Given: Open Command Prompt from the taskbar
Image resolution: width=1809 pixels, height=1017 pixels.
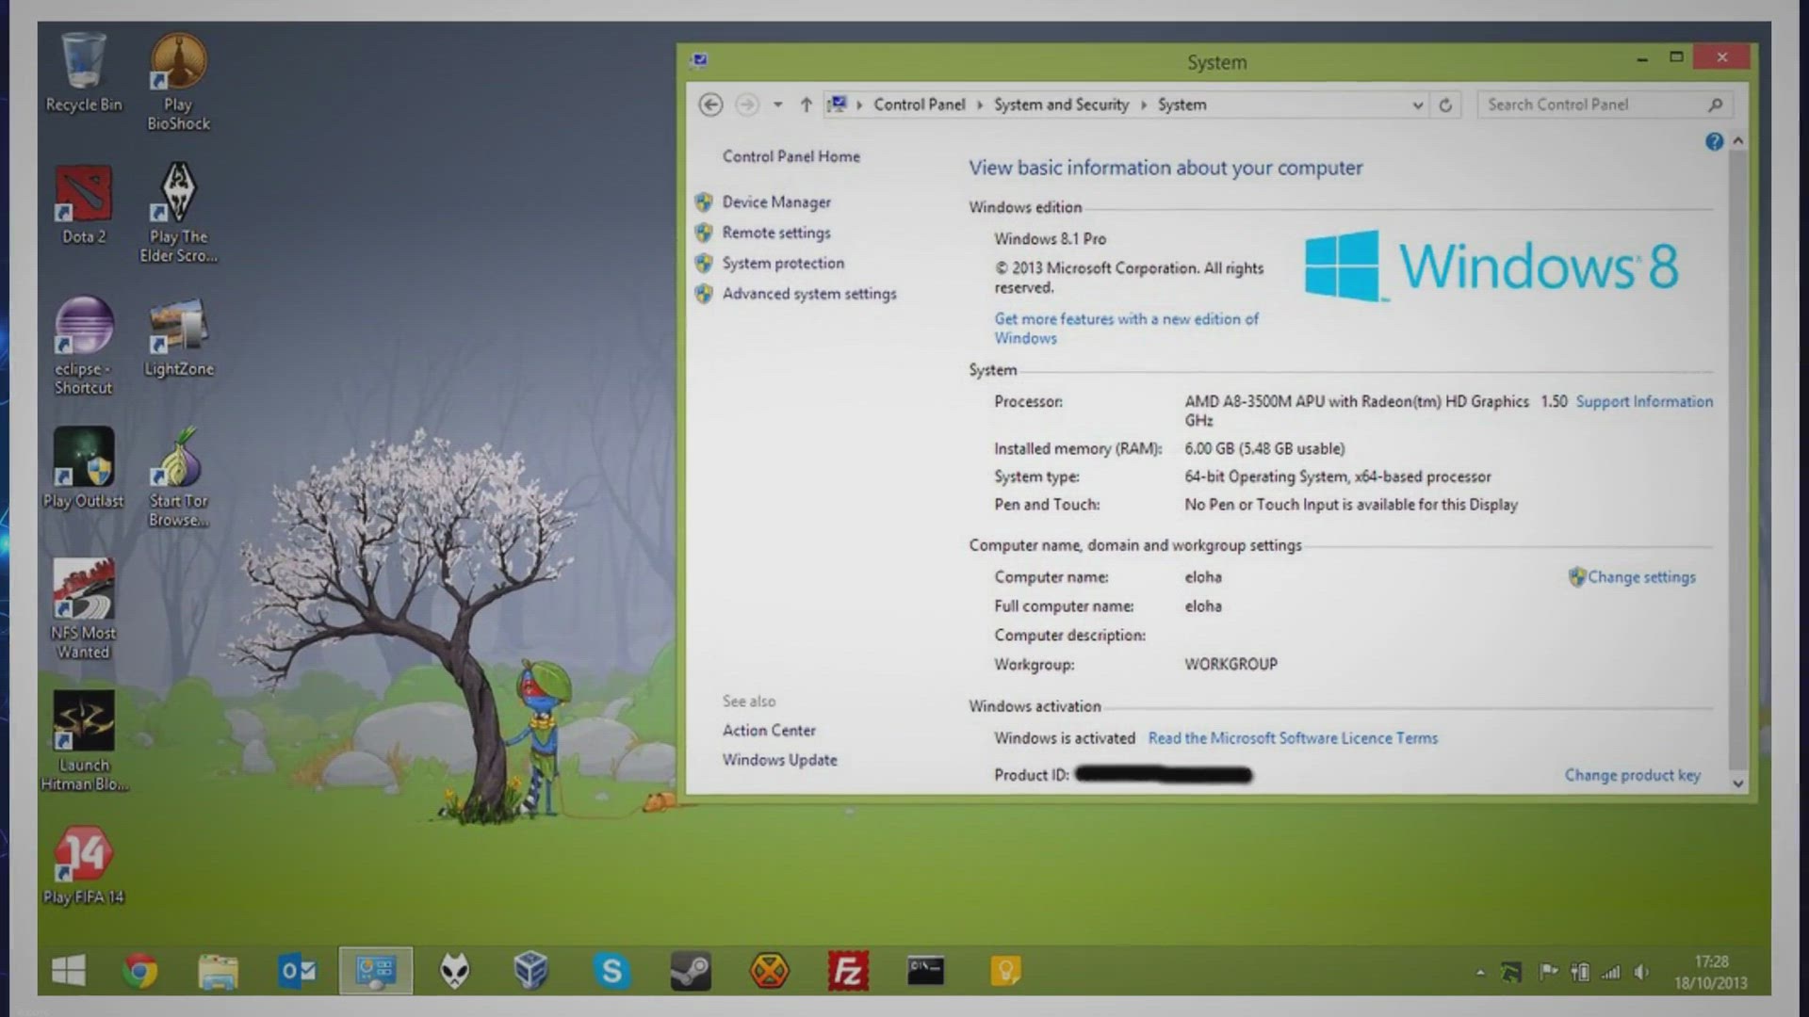Looking at the screenshot, I should point(925,971).
